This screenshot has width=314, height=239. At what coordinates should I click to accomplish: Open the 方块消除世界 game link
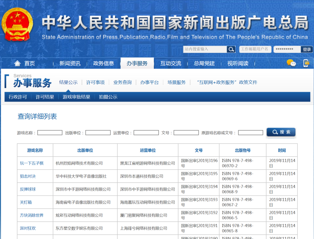click(32, 215)
